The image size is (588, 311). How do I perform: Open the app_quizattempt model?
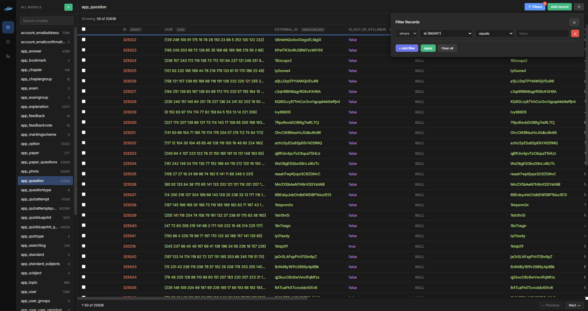(x=35, y=199)
